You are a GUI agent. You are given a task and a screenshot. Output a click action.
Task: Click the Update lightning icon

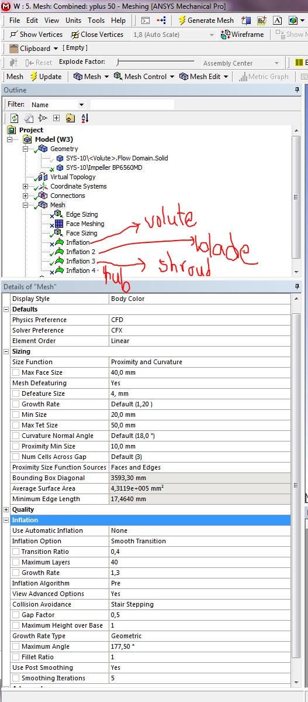coord(33,77)
